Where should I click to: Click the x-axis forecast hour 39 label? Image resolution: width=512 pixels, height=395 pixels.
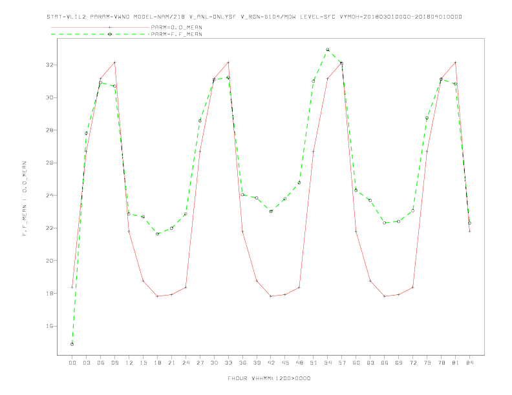pos(257,363)
